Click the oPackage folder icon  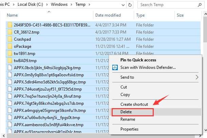coord(10,46)
